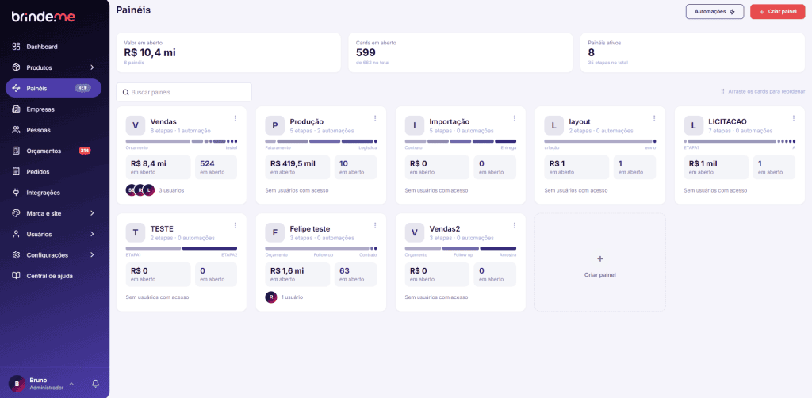Image resolution: width=812 pixels, height=398 pixels.
Task: Click the user avatars on Vendas card
Action: click(x=140, y=190)
